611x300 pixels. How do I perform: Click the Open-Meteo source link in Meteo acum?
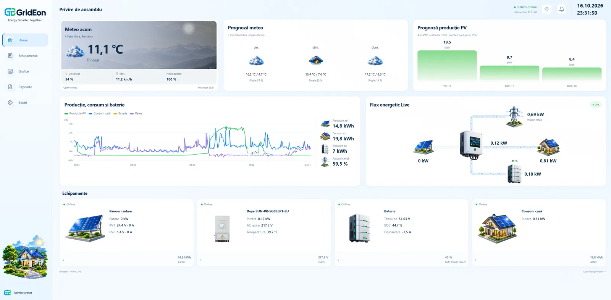[70, 88]
